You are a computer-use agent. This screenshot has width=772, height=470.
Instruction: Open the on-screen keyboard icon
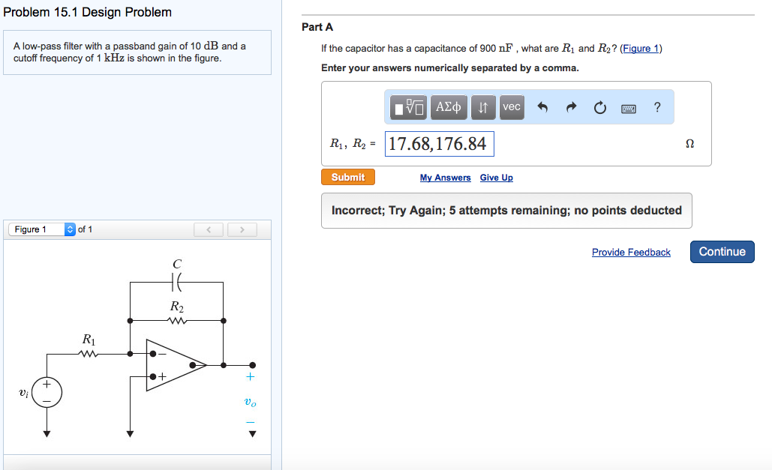pos(629,107)
